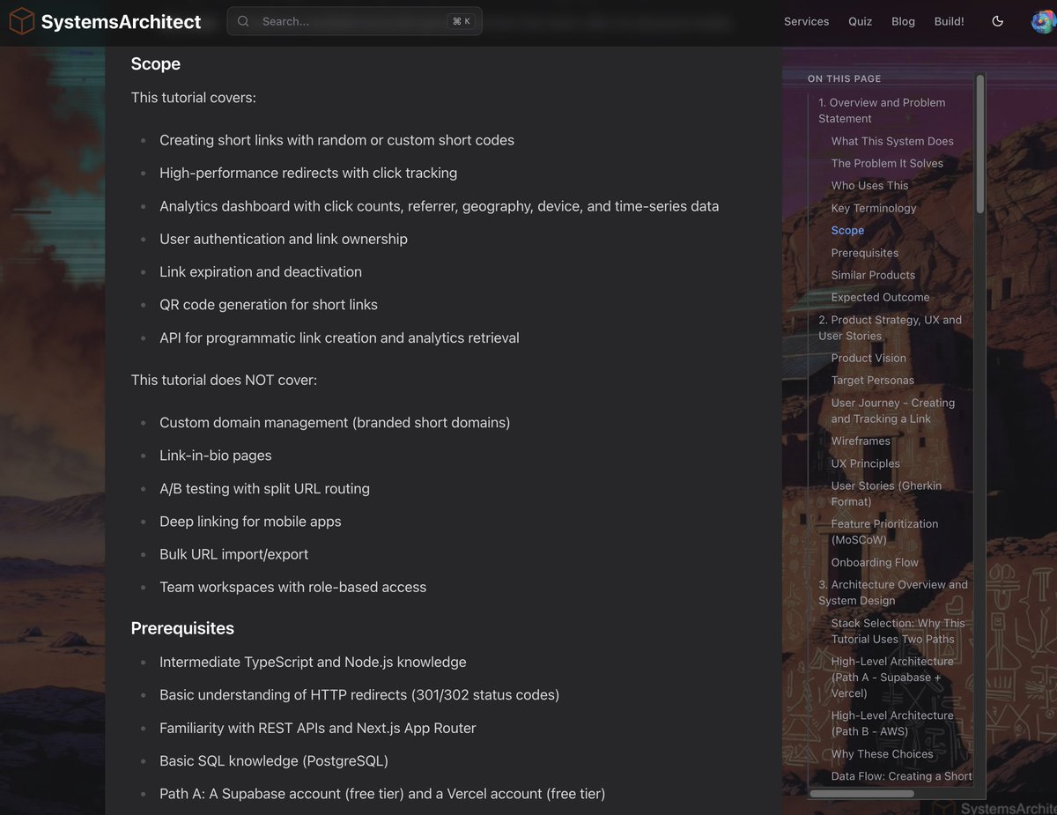The image size is (1057, 815).
Task: Click "This tutorial covers:" text
Action: click(194, 97)
